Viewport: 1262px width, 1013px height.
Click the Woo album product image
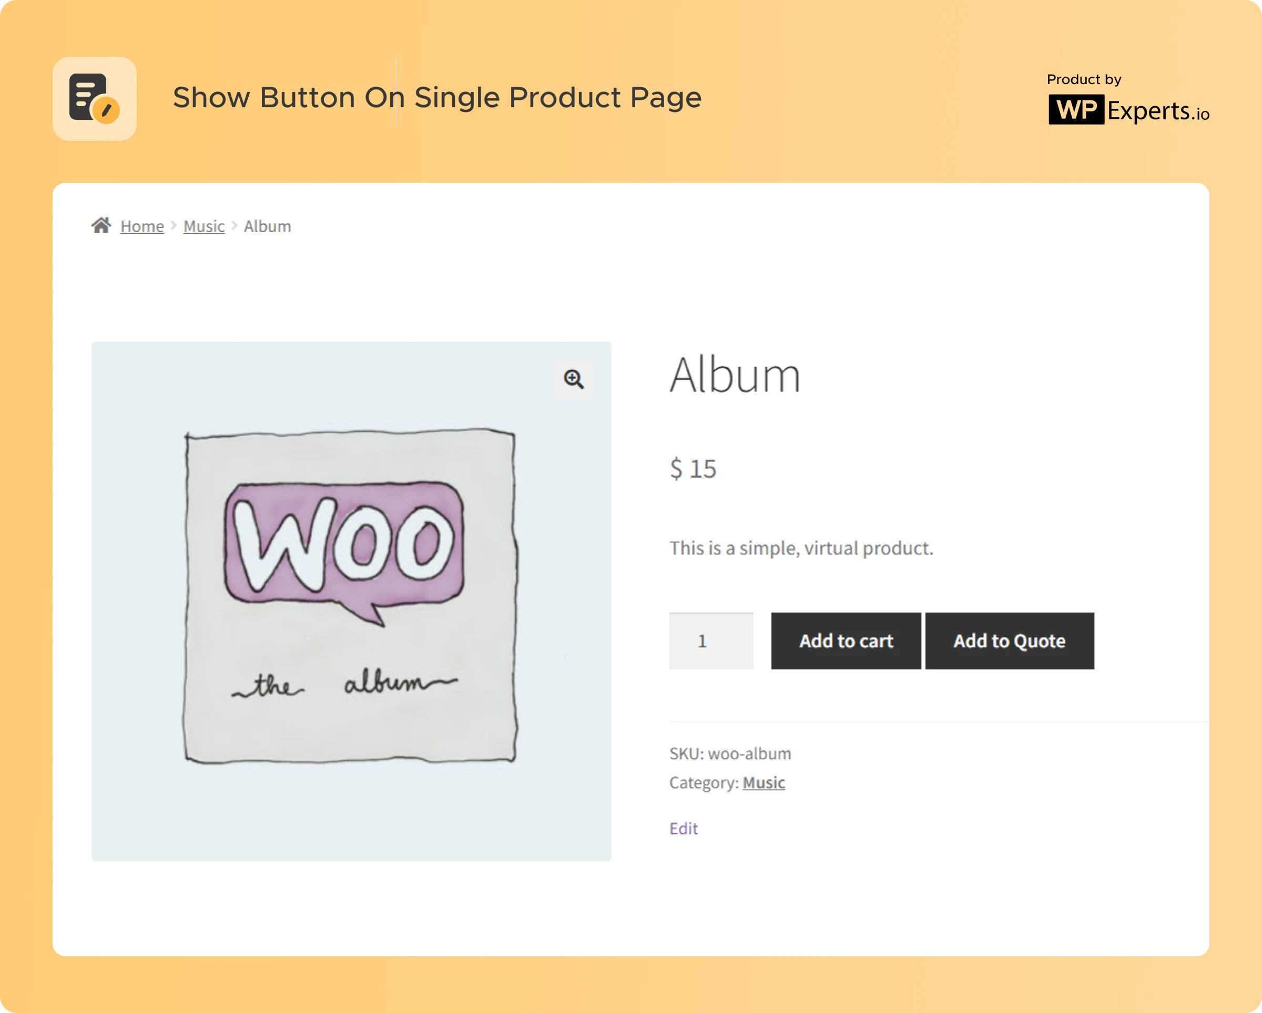[x=351, y=601]
